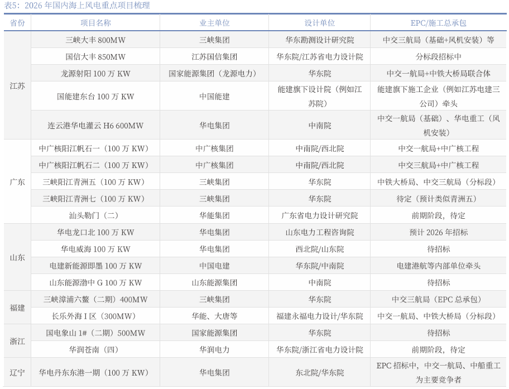Image resolution: width=509 pixels, height=389 pixels.
Task: Click the 项目名称 column header
Action: (95, 23)
